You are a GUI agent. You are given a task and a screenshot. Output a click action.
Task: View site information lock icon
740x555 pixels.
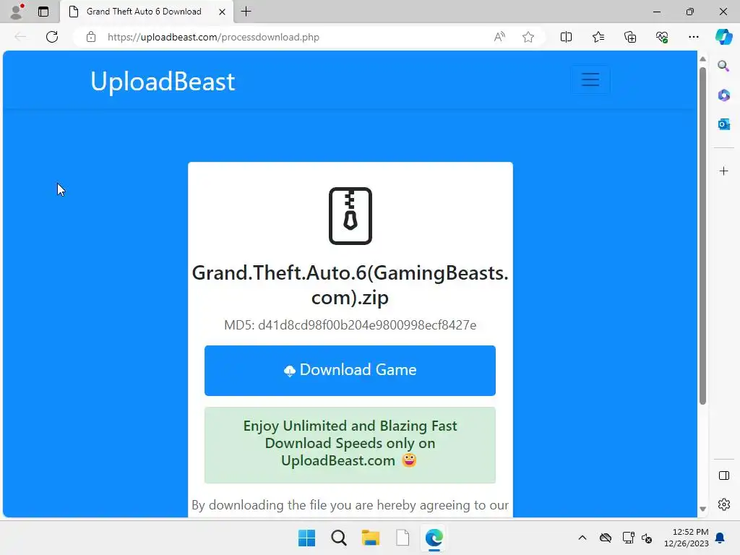(x=91, y=37)
